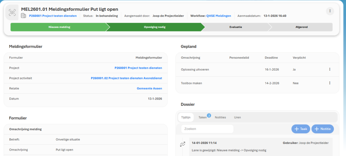Screen dimensions: 346x156
Task: Click the lane-change timeline entry icon
Action: click(x=183, y=144)
